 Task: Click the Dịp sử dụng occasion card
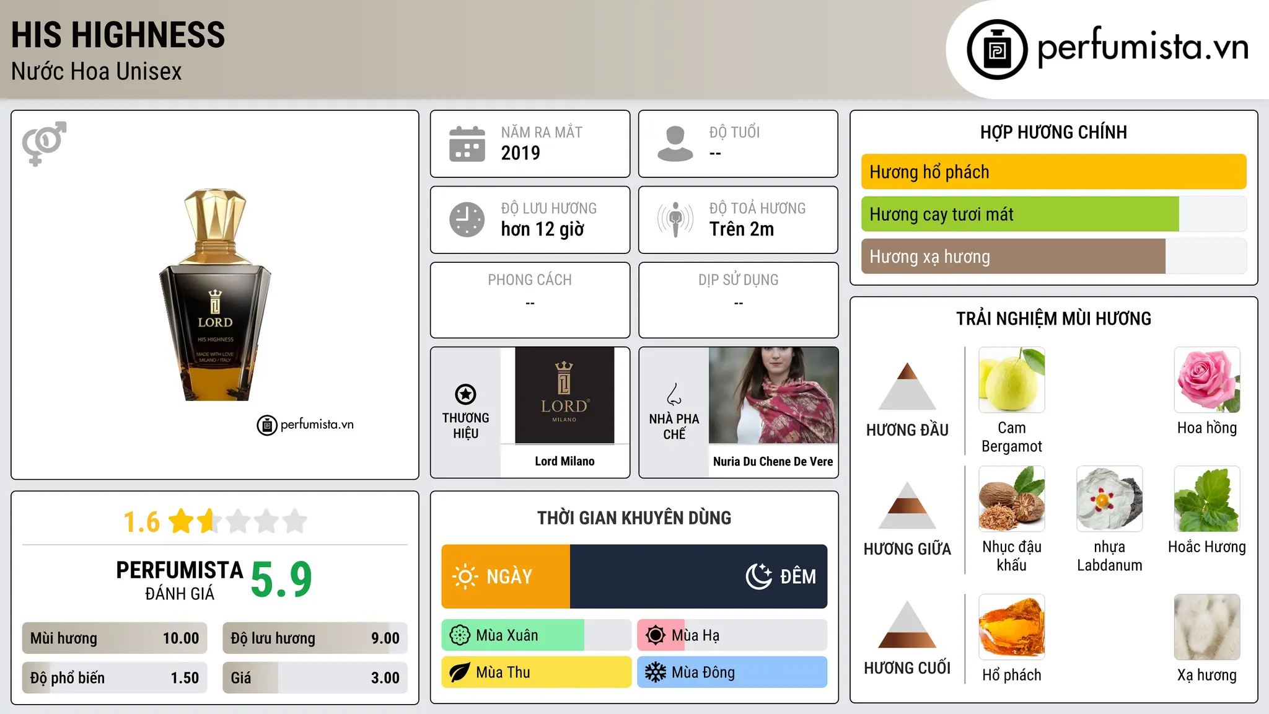738,300
